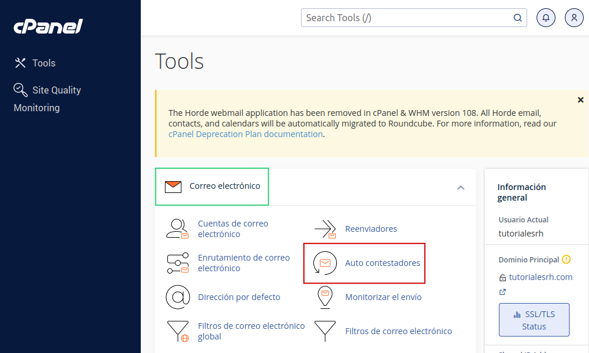This screenshot has width=589, height=353.
Task: Open the notifications bell icon
Action: pyautogui.click(x=545, y=18)
